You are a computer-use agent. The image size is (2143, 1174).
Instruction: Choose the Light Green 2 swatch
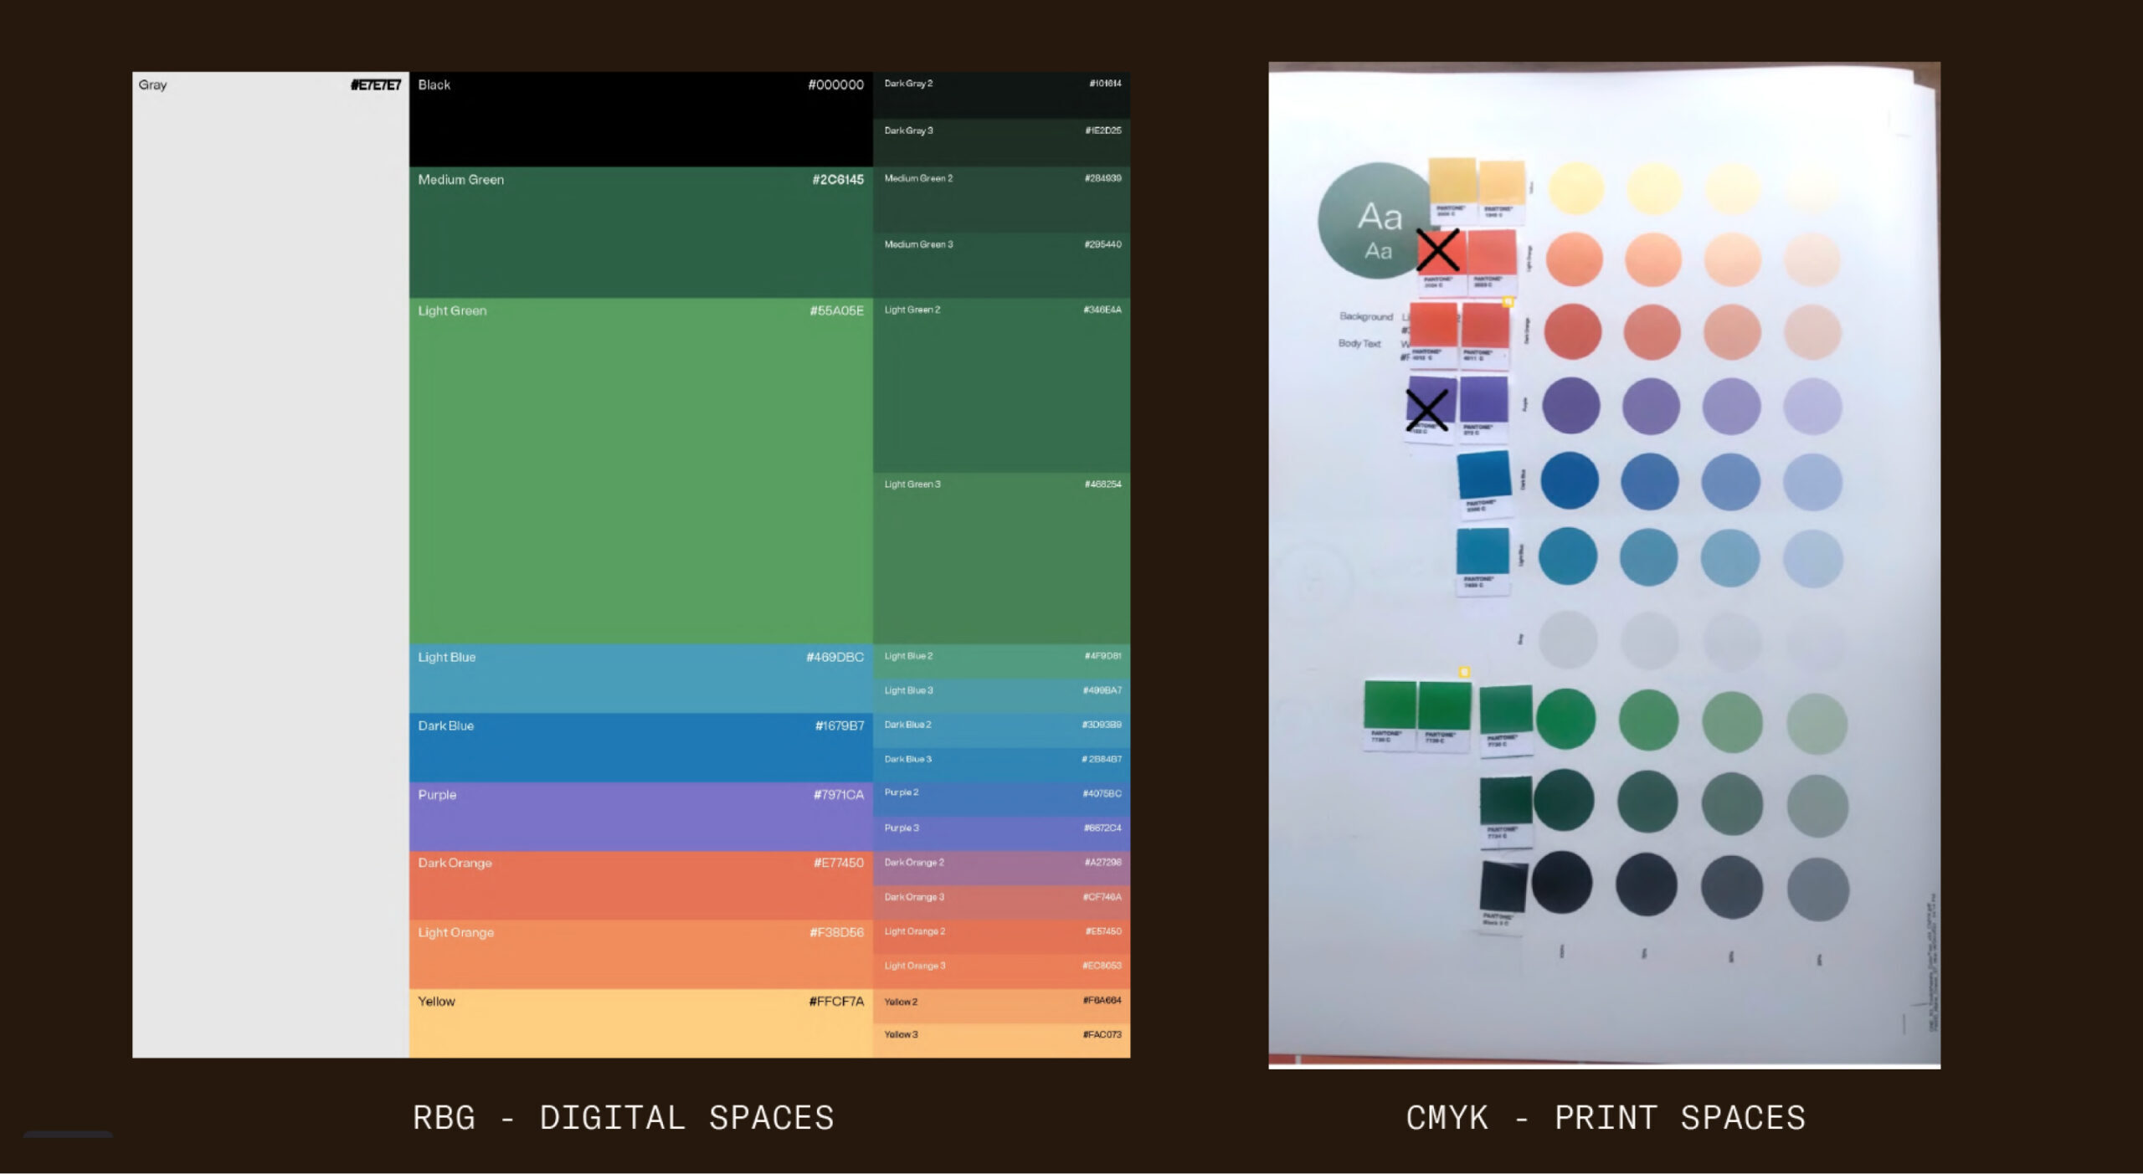1001,385
